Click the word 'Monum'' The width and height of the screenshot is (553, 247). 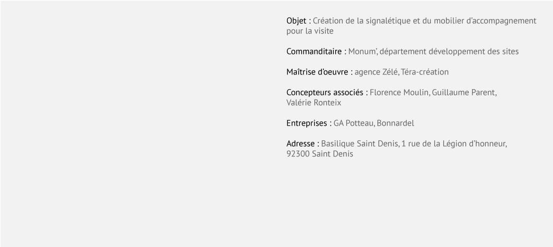point(363,52)
